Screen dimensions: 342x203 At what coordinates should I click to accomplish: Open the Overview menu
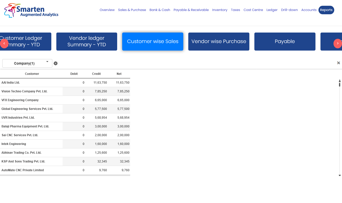click(x=107, y=10)
